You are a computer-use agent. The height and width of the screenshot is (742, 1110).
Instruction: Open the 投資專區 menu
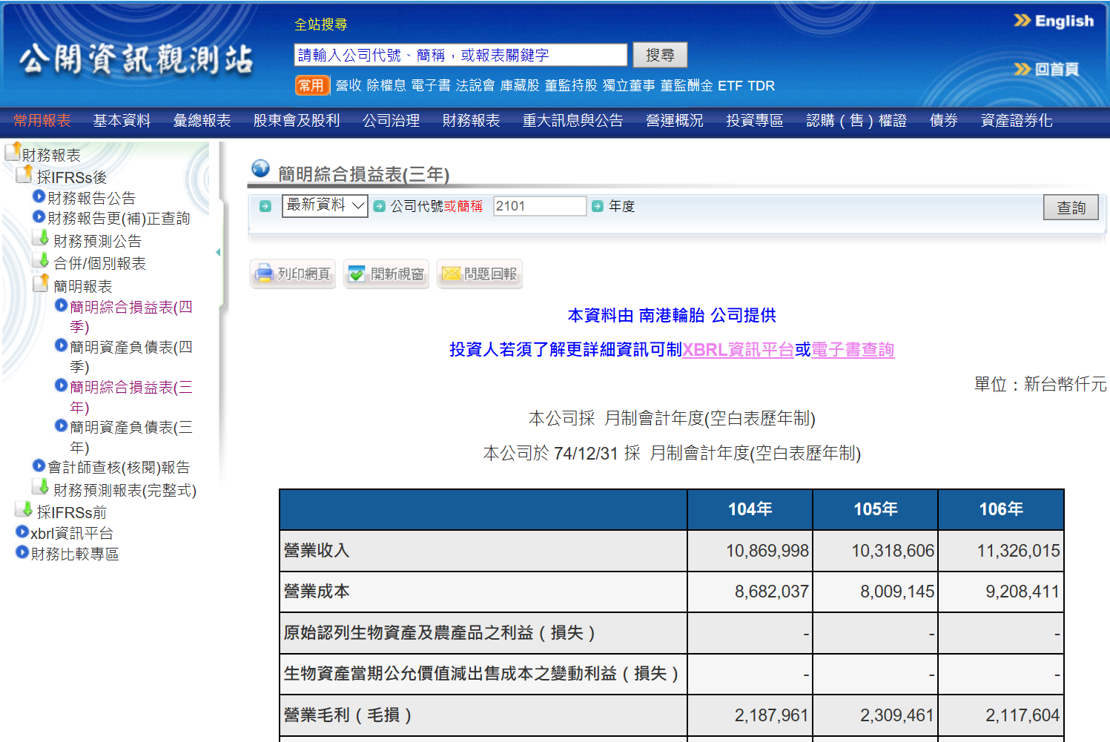(x=755, y=121)
